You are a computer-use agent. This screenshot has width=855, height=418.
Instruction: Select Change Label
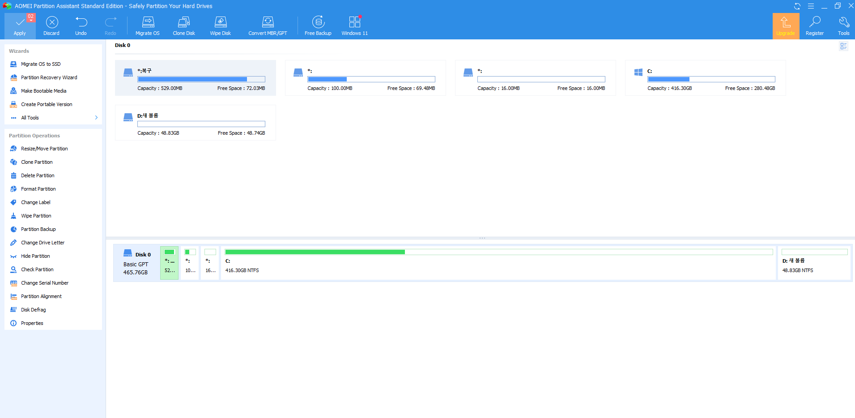(x=35, y=202)
